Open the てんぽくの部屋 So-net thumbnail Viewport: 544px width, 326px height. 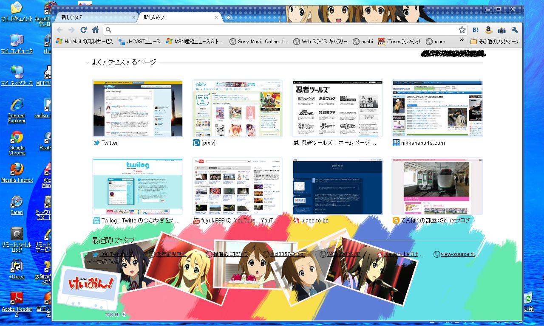[x=437, y=186]
